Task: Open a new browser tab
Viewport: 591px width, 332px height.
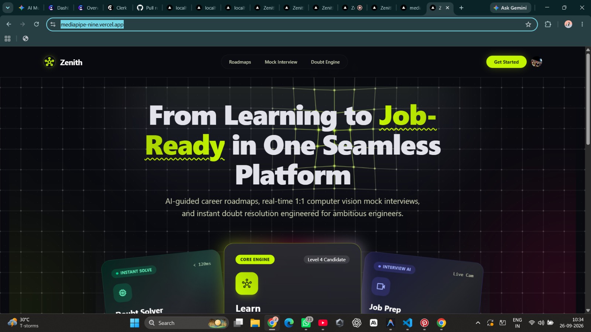Action: click(x=461, y=8)
